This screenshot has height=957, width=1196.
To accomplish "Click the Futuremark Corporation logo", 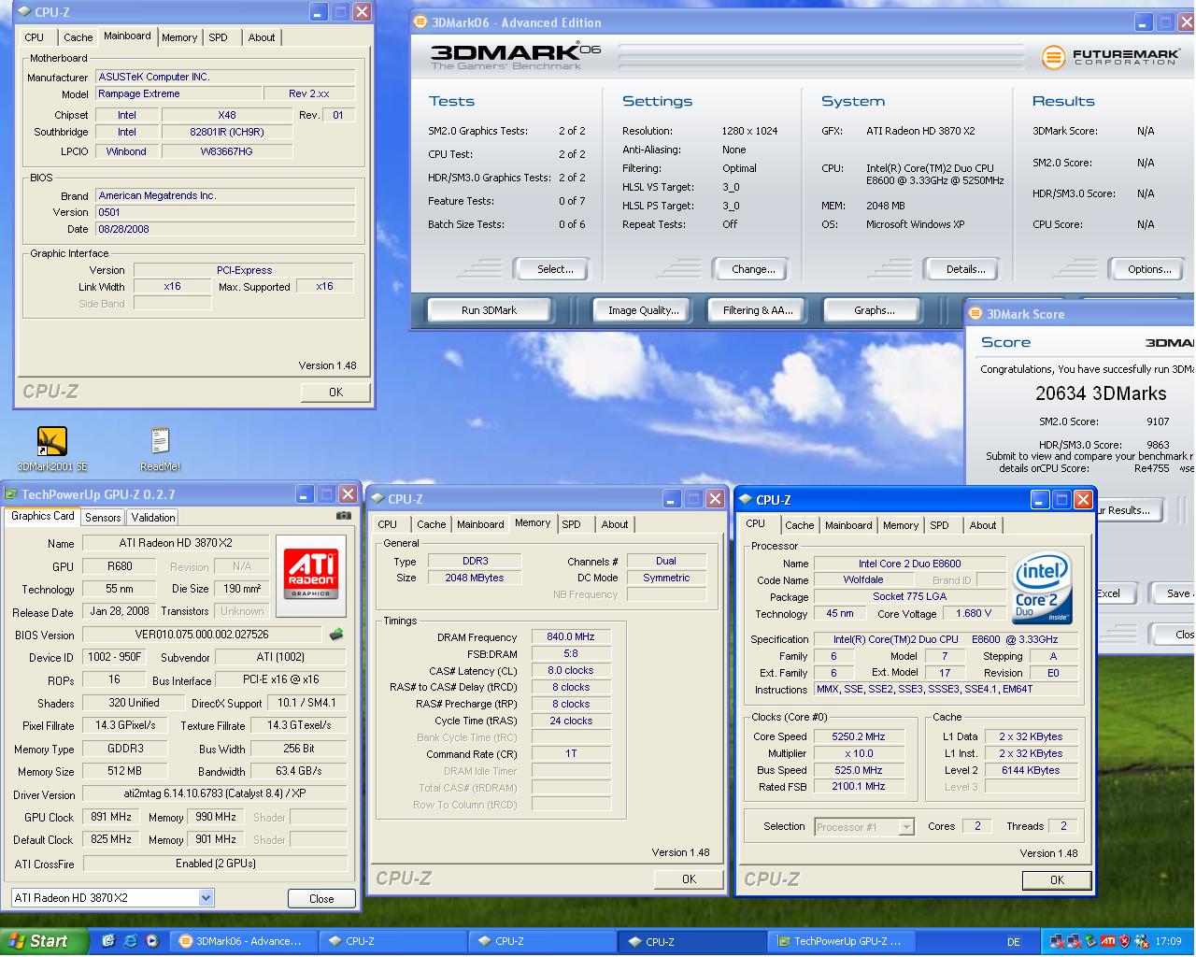I will tap(1111, 57).
